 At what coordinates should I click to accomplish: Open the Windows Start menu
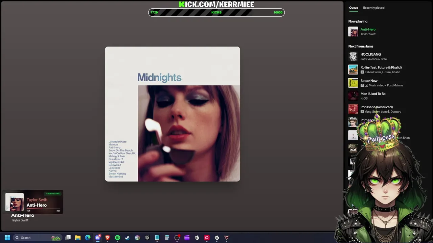pos(7,238)
